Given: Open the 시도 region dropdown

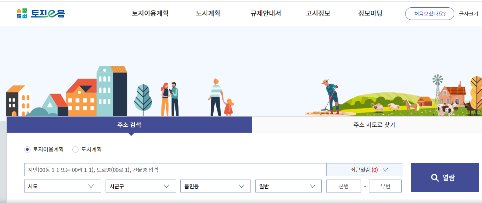Looking at the screenshot, I should coord(62,186).
